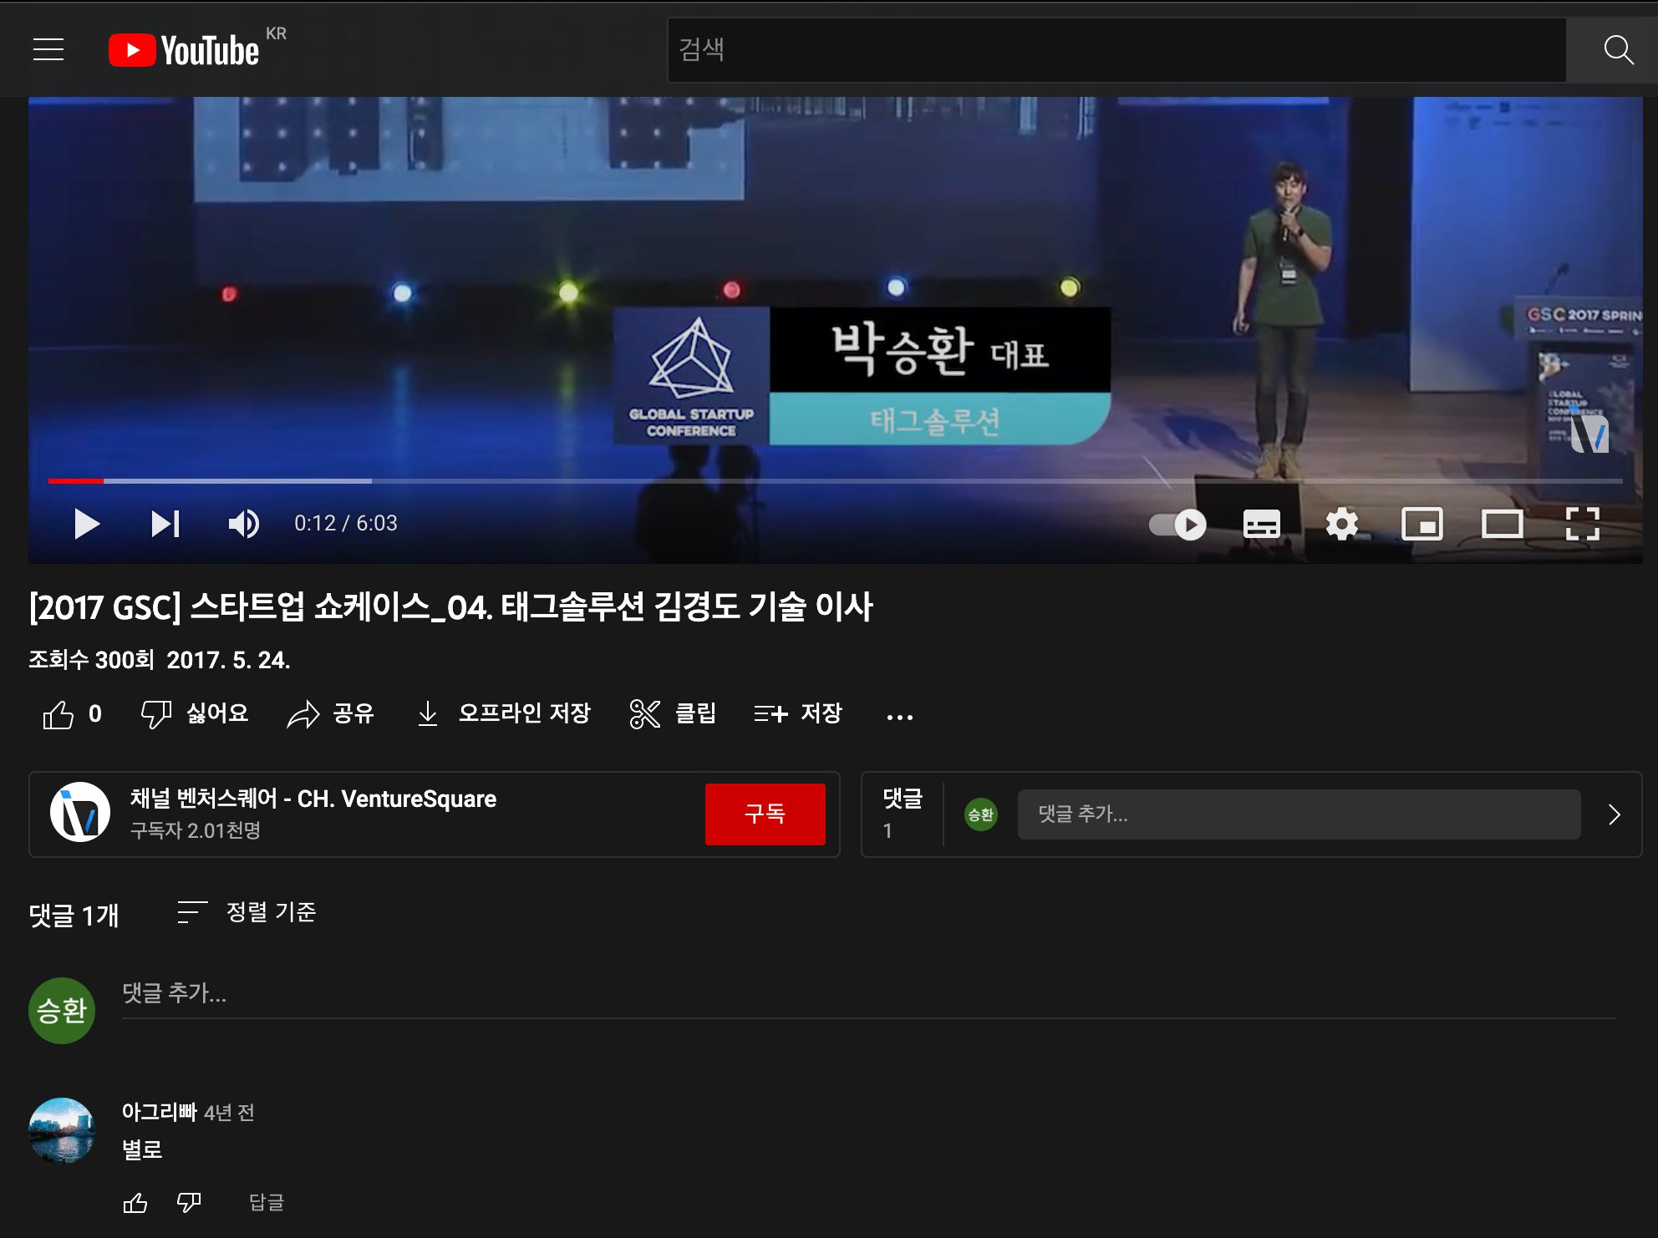Toggle subtitles on the player

click(1262, 525)
